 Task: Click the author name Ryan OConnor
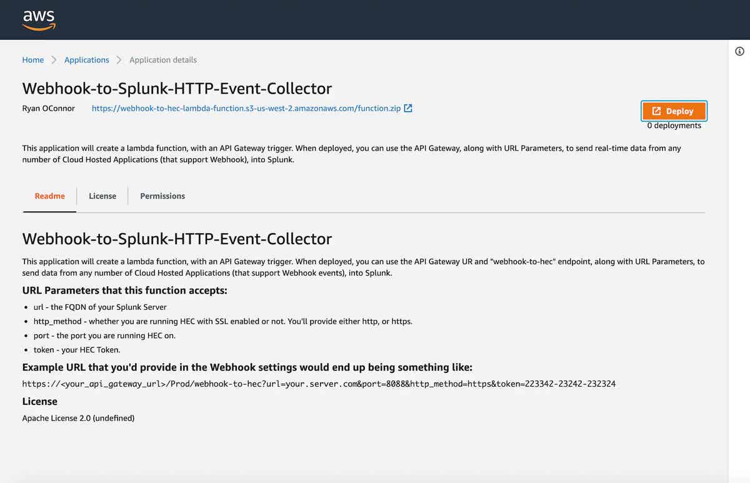(49, 108)
